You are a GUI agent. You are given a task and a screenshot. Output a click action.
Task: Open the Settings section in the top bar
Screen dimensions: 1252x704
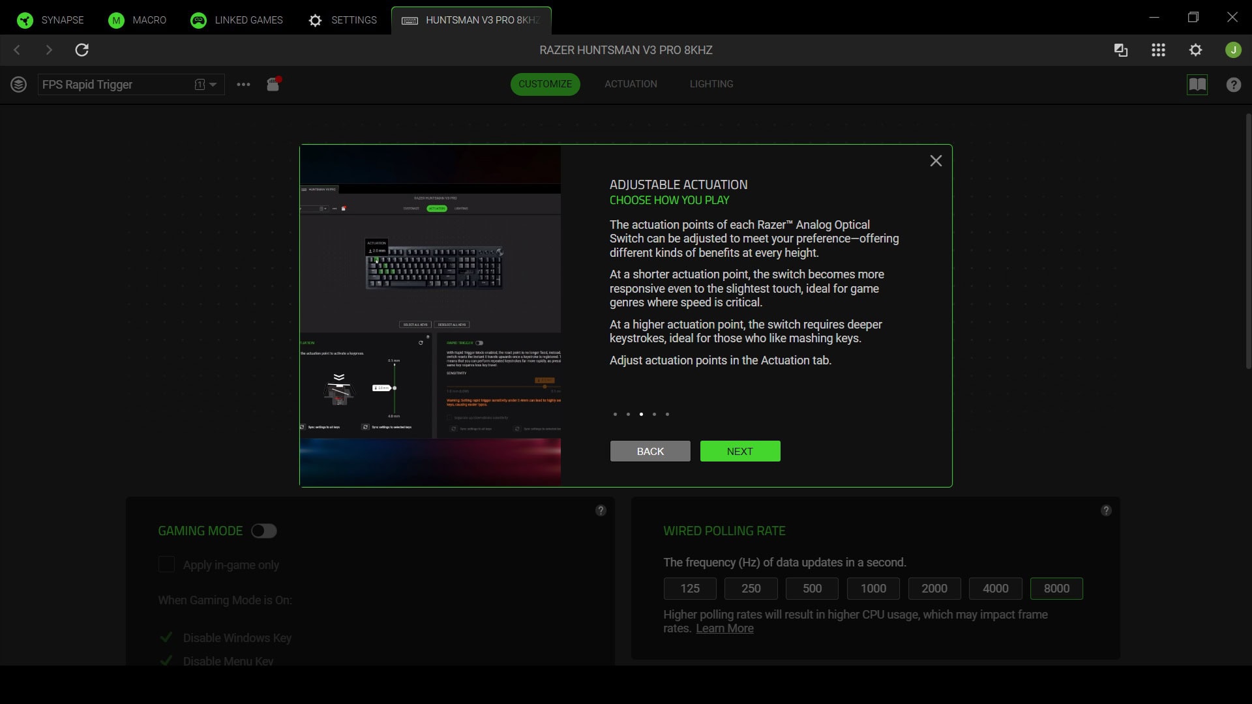pos(342,20)
